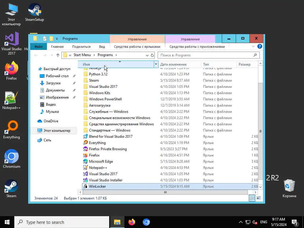Open the Файл menu tab
The image size is (304, 228).
click(38, 47)
